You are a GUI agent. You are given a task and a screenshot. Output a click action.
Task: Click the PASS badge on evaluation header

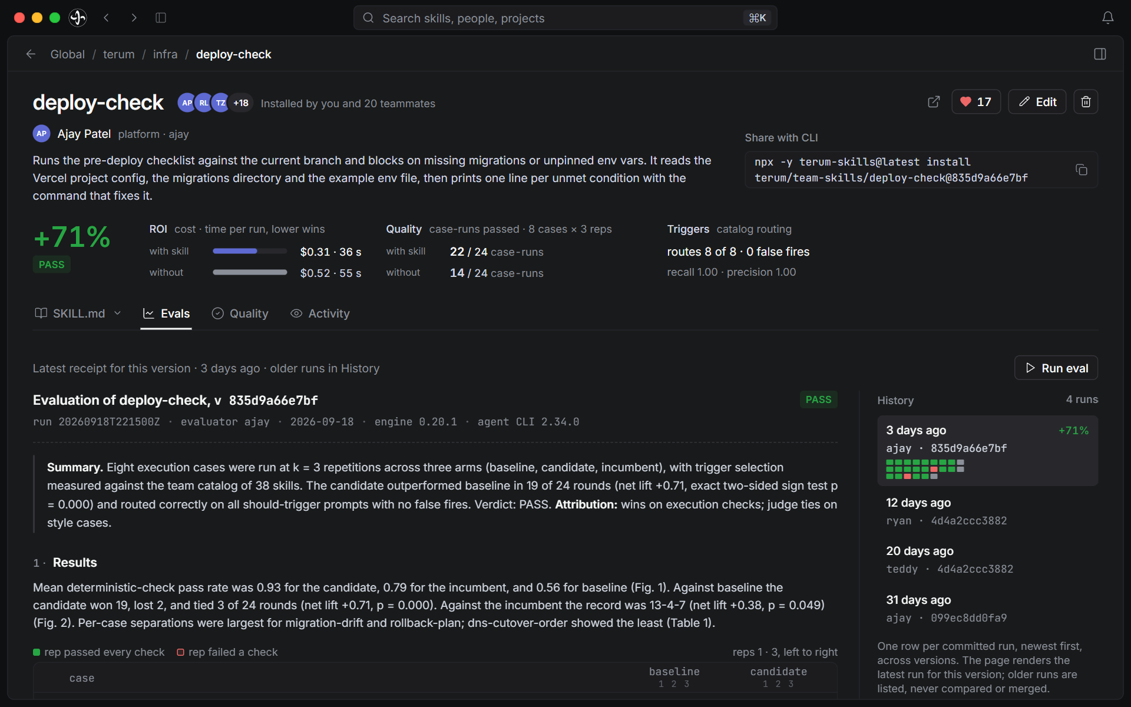(x=818, y=399)
